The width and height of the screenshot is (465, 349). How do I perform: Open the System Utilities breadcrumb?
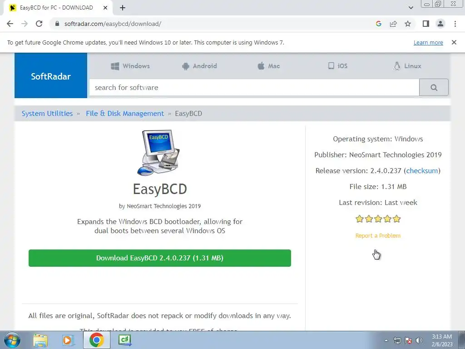(x=47, y=113)
